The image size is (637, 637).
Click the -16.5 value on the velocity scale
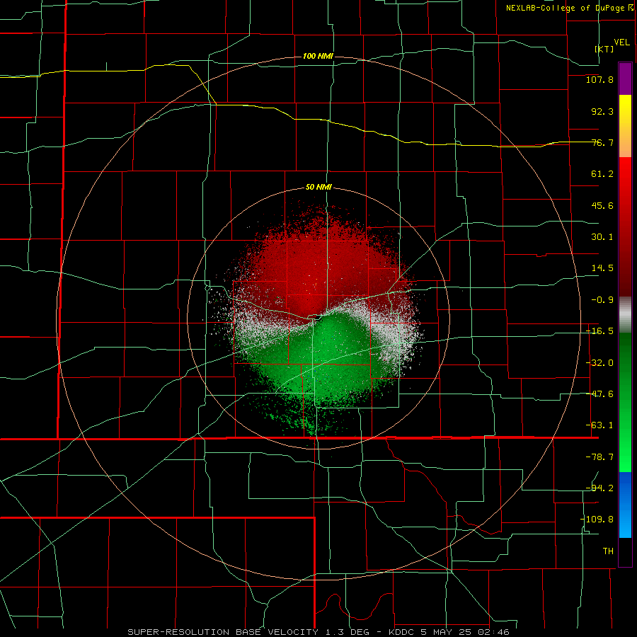click(599, 331)
